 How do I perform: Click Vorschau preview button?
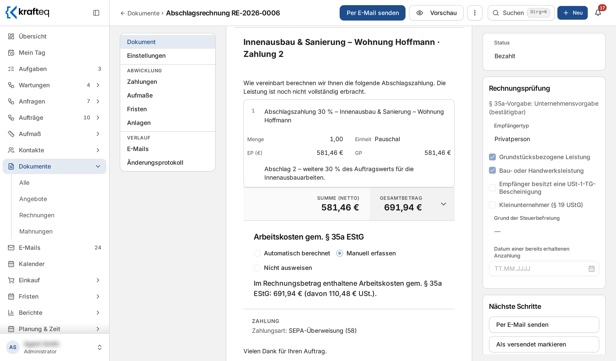point(436,13)
